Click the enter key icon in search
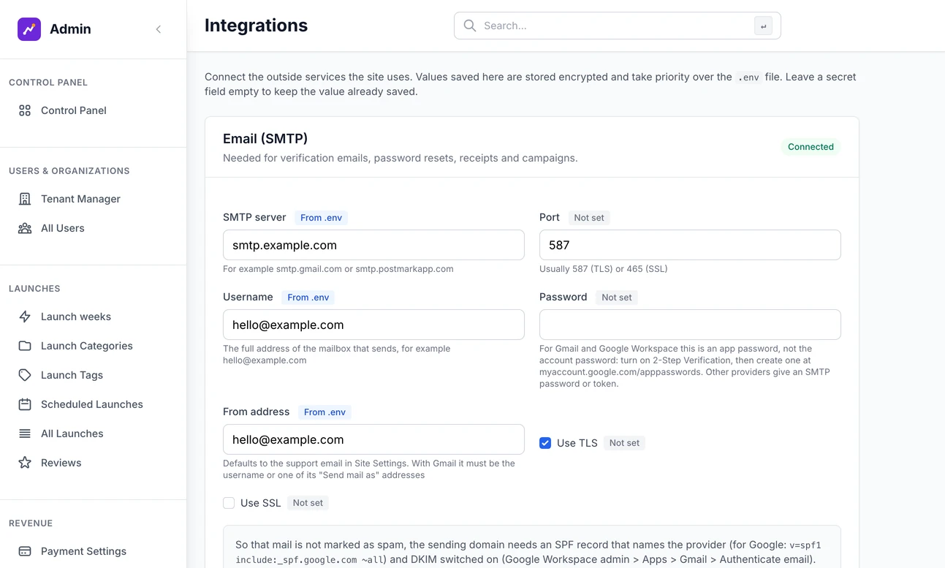The image size is (945, 568). coord(763,26)
